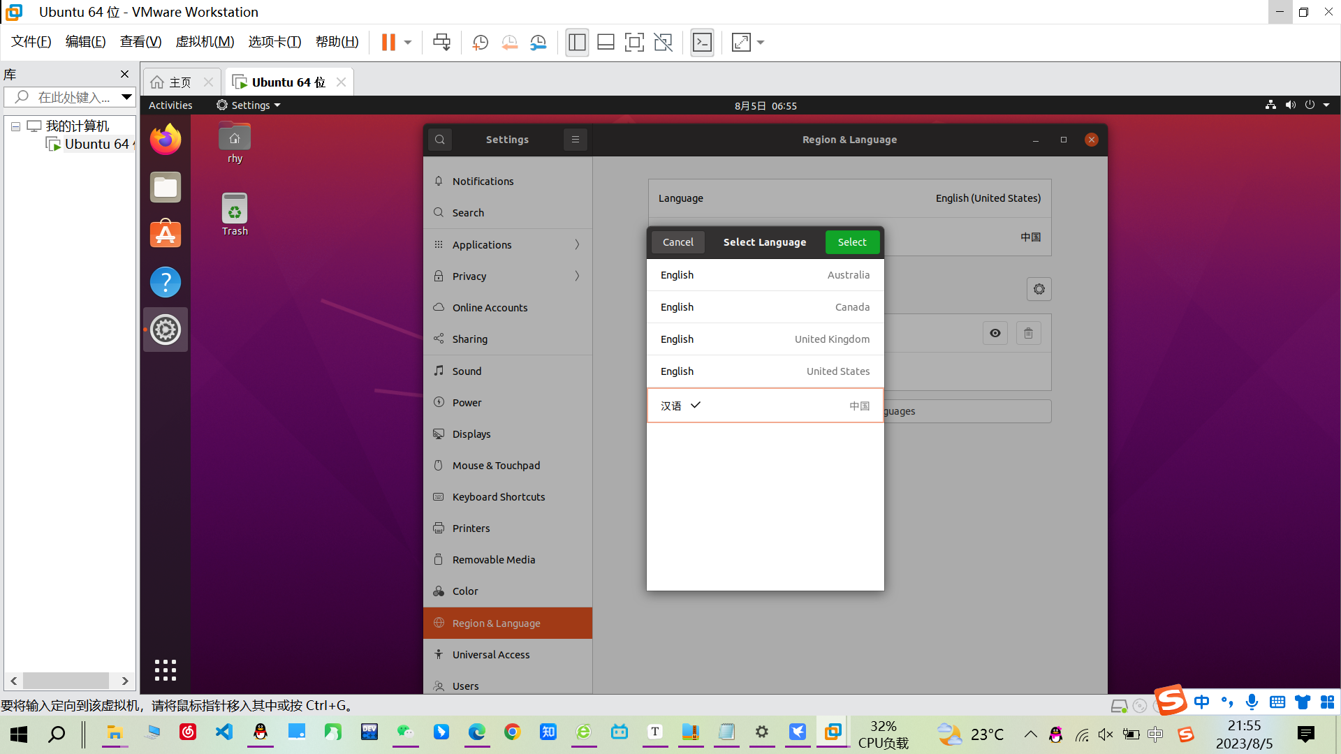Image resolution: width=1341 pixels, height=754 pixels.
Task: Click the Help icon in Ubuntu dock
Action: coord(166,283)
